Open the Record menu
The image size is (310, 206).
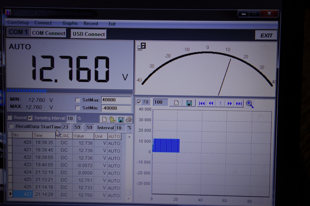click(x=90, y=23)
